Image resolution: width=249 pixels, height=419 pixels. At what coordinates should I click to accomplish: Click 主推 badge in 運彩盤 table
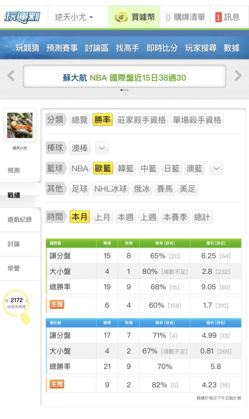pos(57,384)
